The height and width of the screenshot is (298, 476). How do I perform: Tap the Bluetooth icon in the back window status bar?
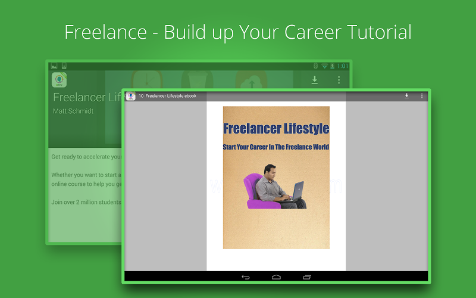(316, 66)
